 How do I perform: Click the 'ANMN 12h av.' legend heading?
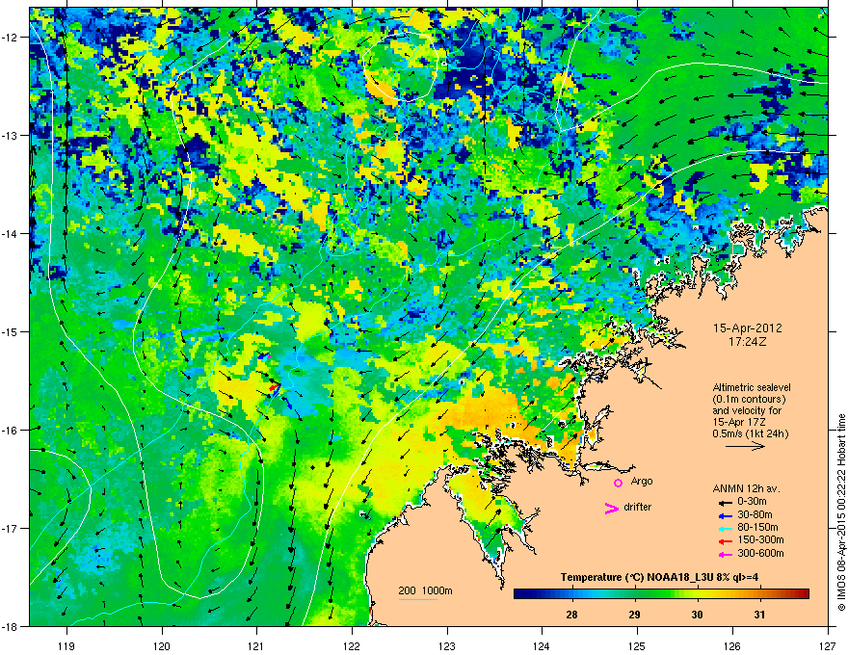click(746, 488)
